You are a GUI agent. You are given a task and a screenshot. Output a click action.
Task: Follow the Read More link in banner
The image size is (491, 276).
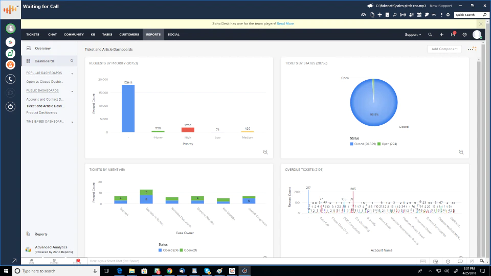pos(285,24)
